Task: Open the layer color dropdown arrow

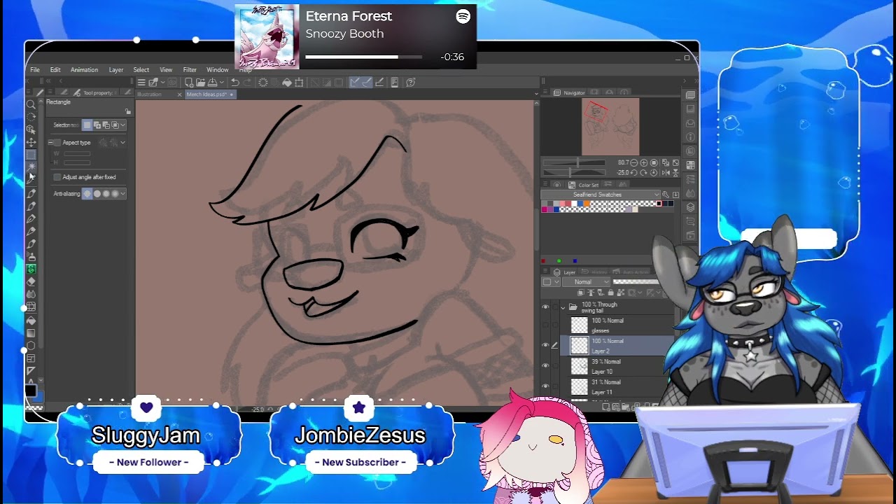Action: pyautogui.click(x=557, y=281)
